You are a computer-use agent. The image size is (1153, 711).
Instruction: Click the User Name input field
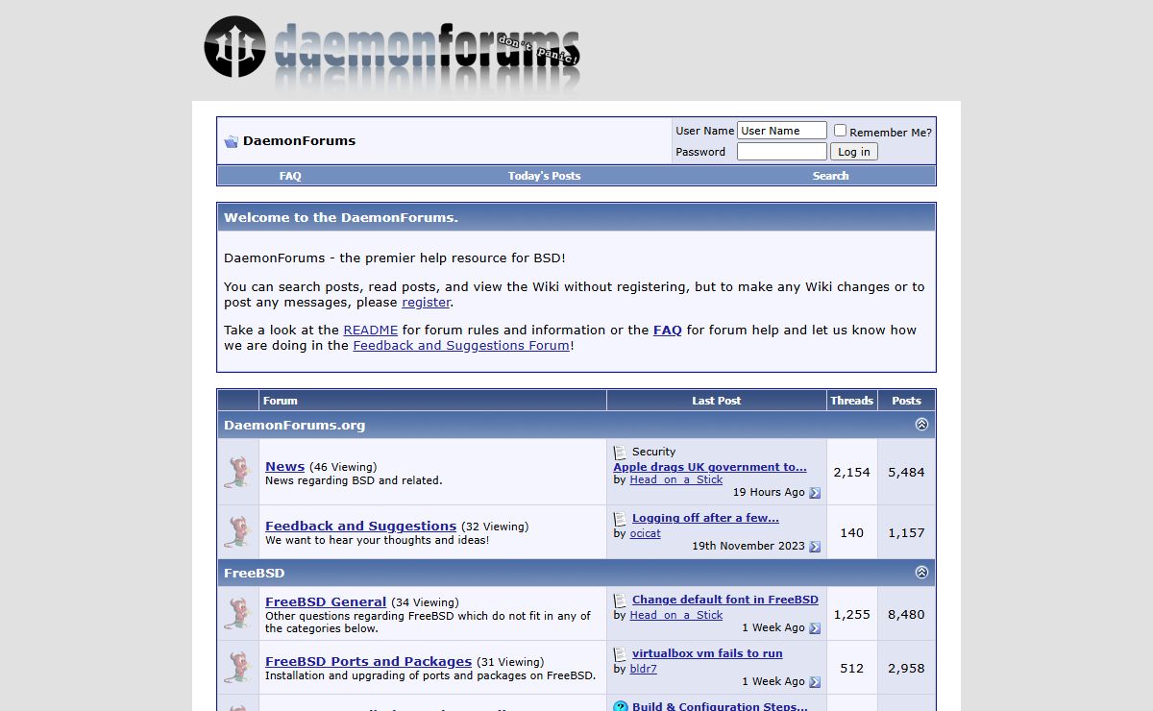point(782,131)
